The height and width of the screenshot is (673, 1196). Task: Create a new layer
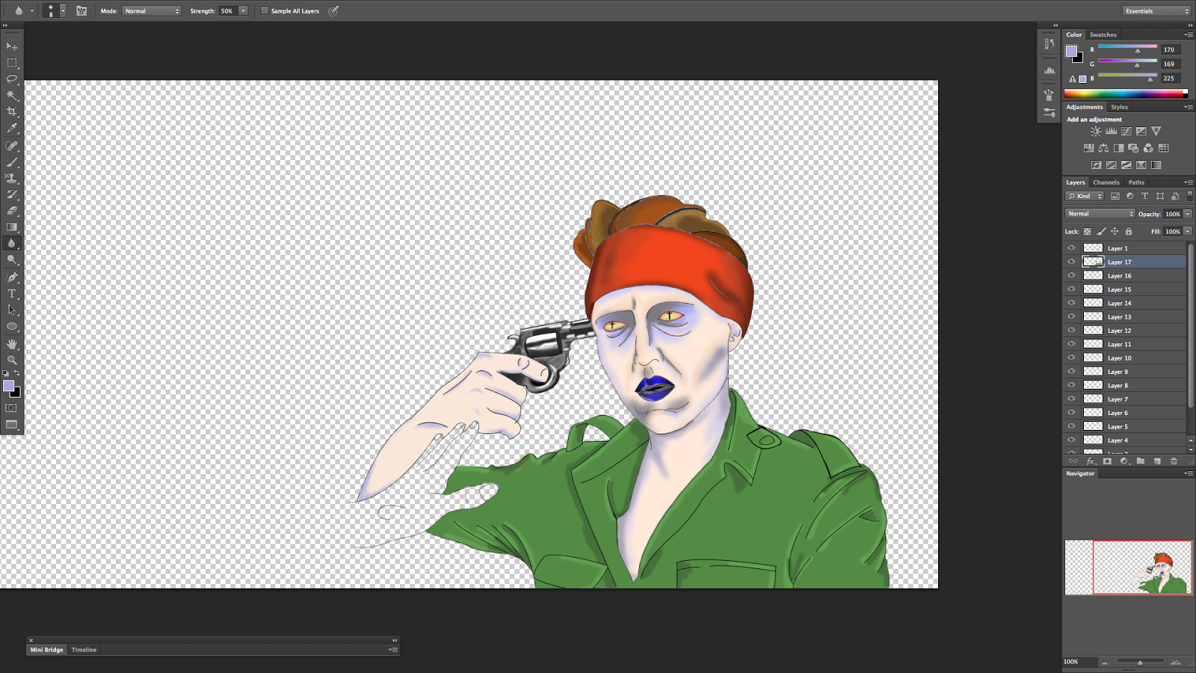(1157, 461)
